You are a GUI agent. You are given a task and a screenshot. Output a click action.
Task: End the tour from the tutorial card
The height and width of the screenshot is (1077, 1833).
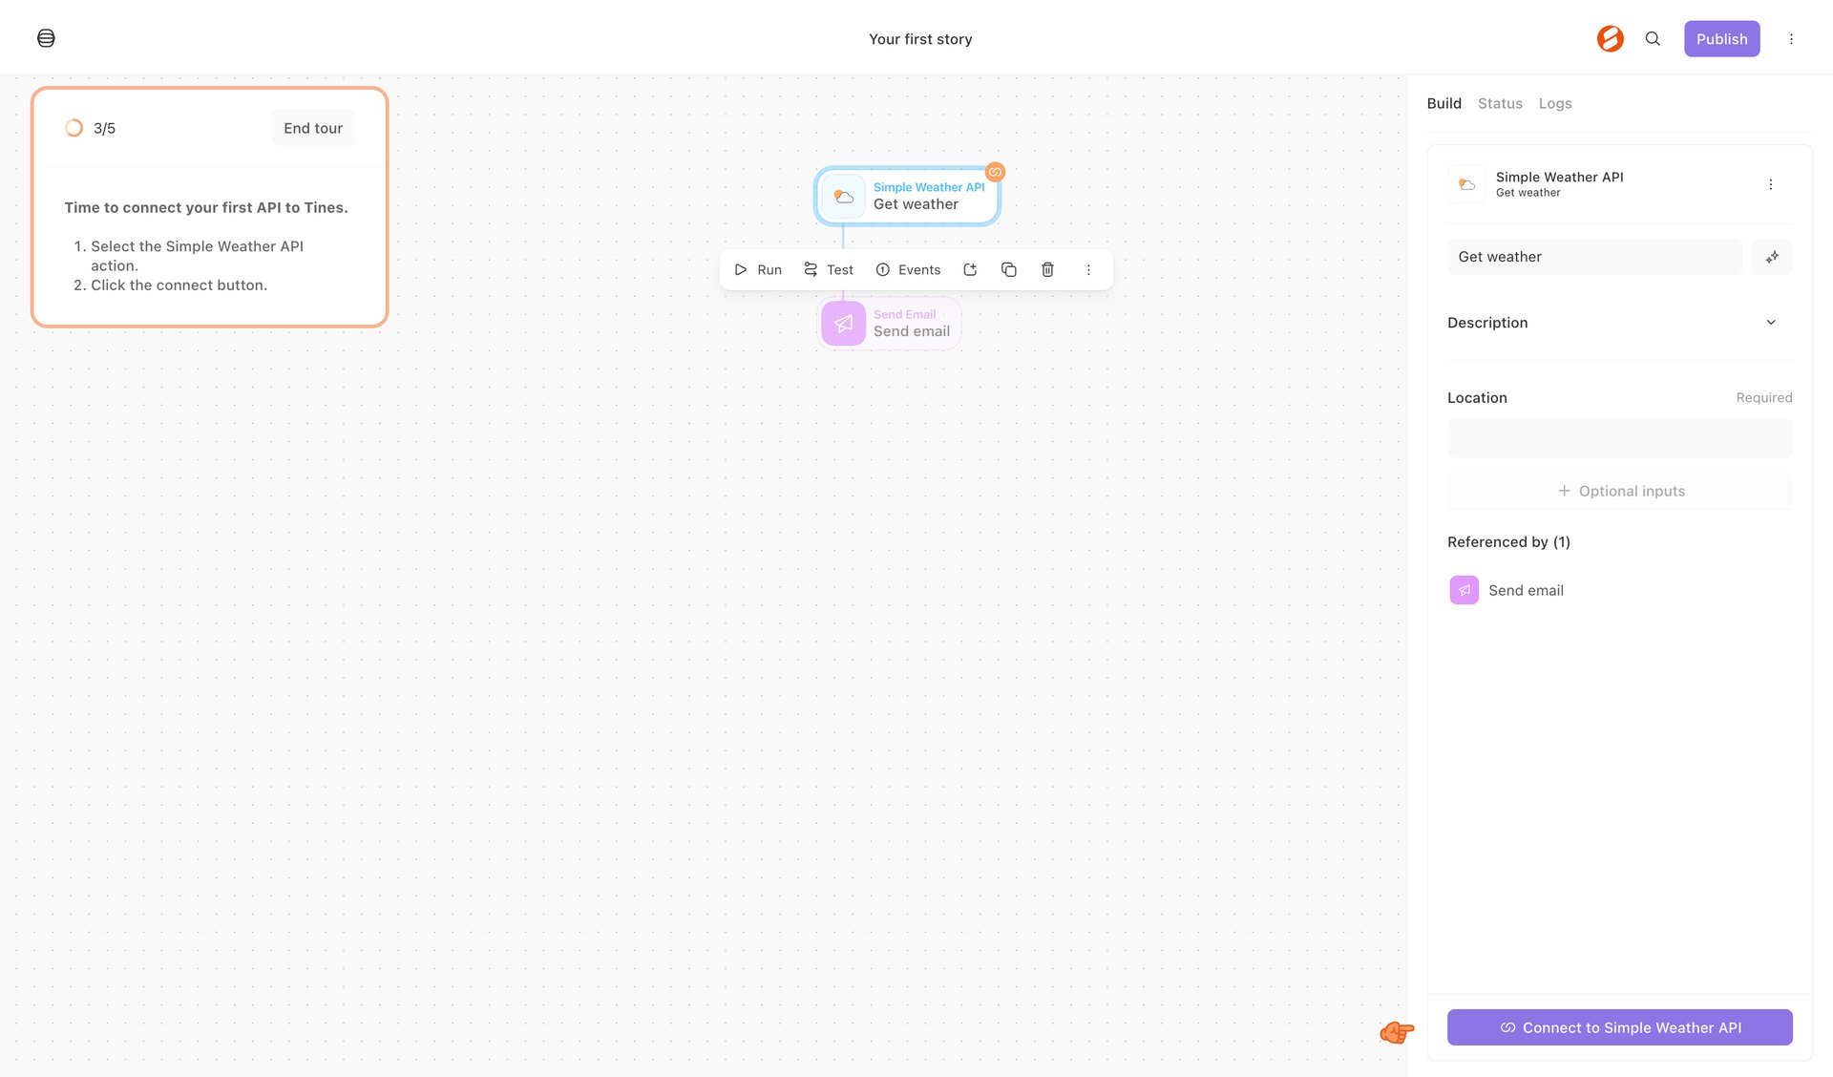(313, 127)
